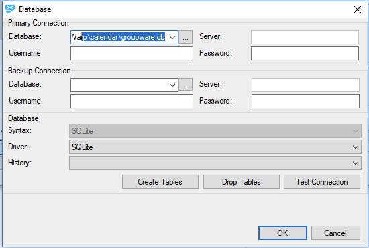Focus Primary Connection Server field

[305, 37]
